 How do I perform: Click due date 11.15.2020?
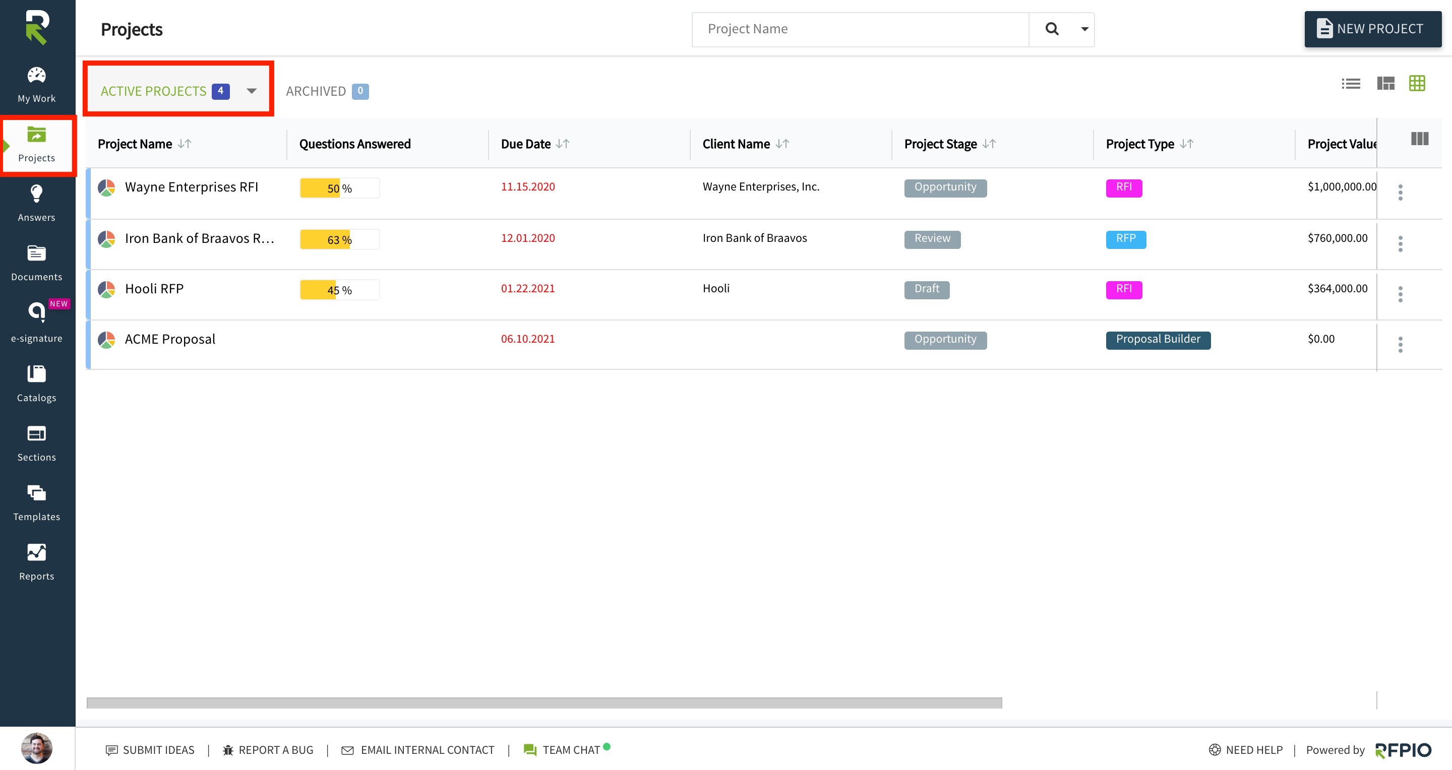[527, 187]
